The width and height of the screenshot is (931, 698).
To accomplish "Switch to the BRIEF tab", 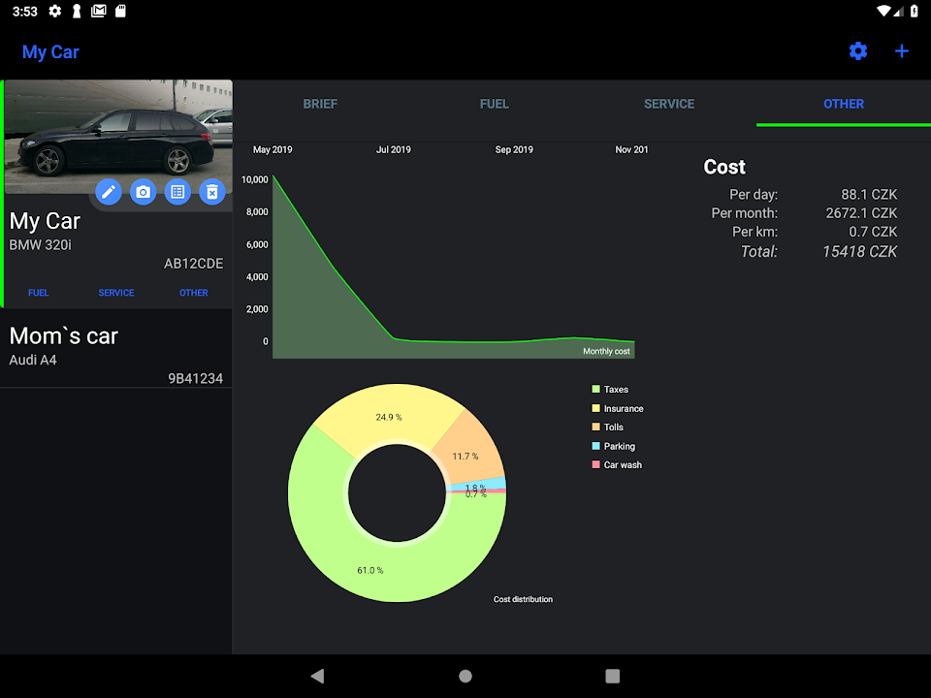I will 320,104.
